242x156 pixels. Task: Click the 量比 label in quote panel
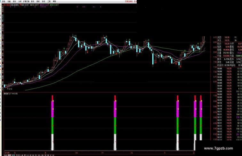[232, 53]
